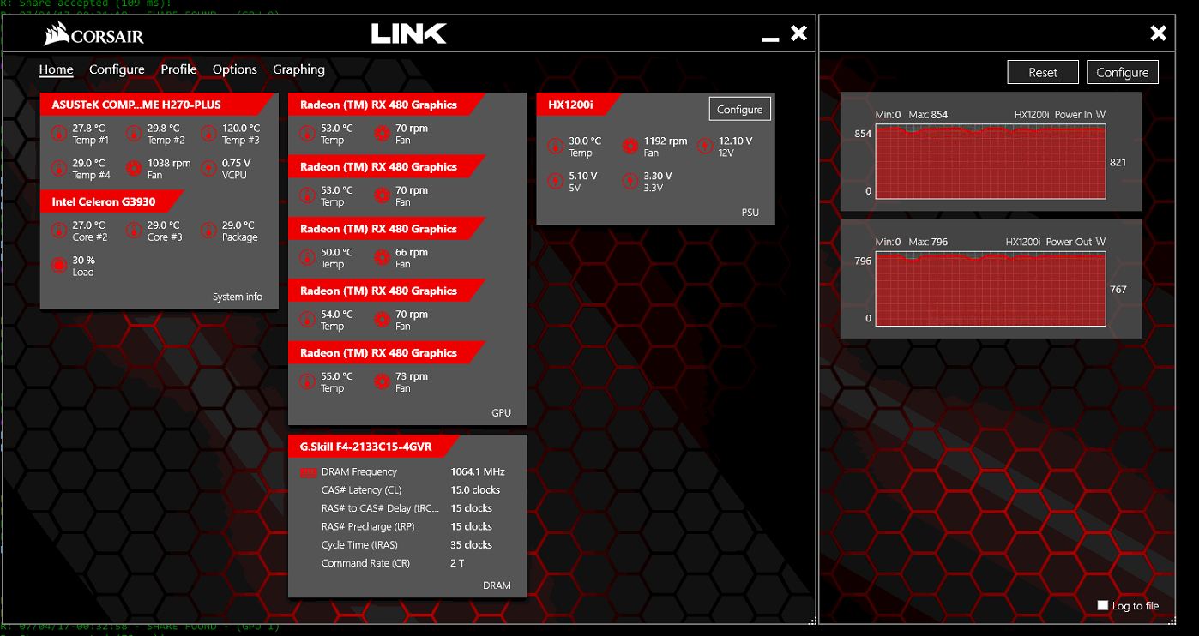Click the 2 T command rate value
The image size is (1199, 636).
click(457, 563)
